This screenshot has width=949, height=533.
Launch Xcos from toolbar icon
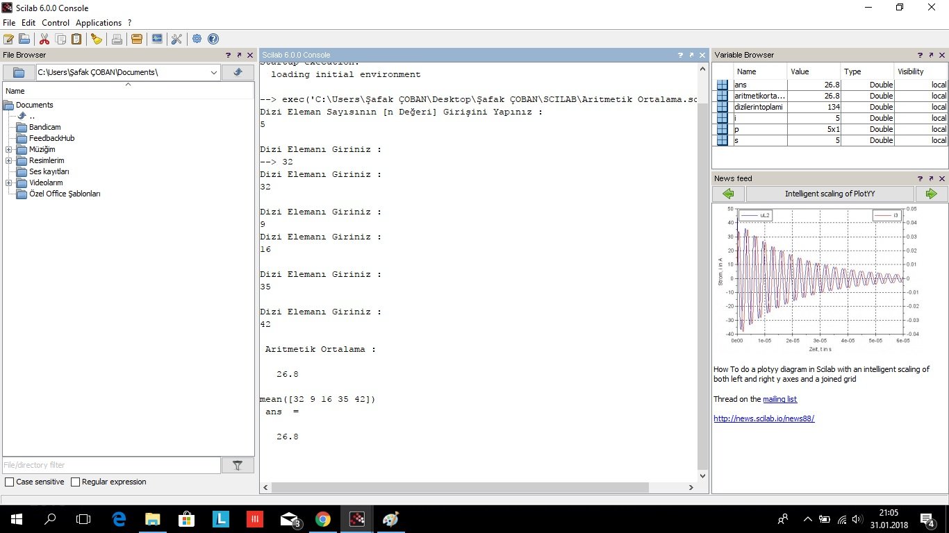point(157,39)
